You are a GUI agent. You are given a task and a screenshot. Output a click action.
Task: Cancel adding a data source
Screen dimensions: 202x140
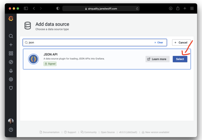[181, 43]
